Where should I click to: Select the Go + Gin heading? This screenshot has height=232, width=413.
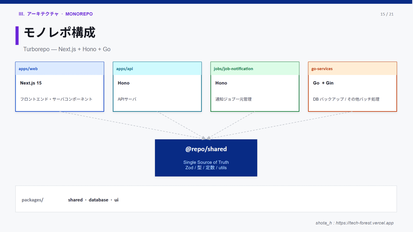[x=323, y=83]
